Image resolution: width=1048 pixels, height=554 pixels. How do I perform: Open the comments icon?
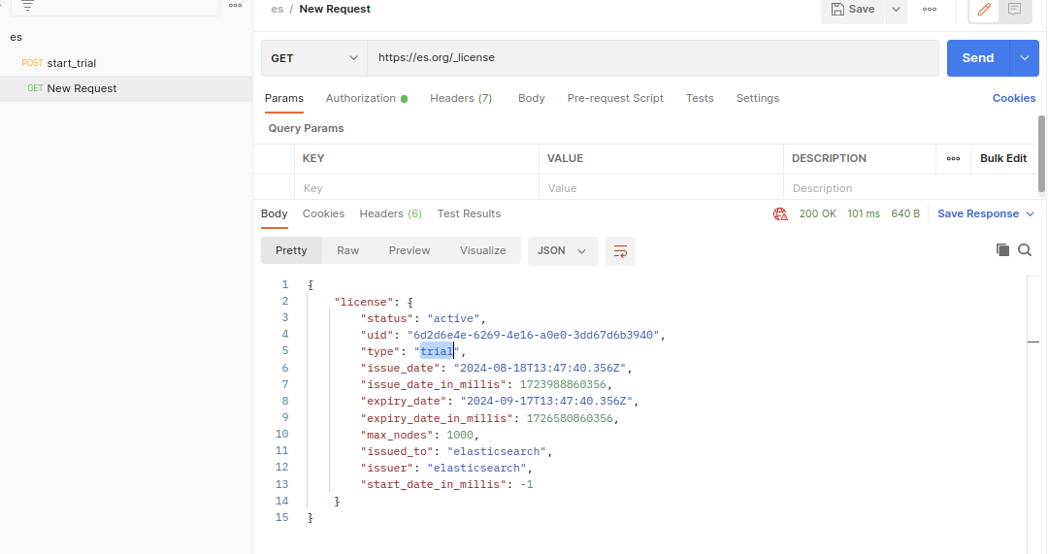(1014, 10)
